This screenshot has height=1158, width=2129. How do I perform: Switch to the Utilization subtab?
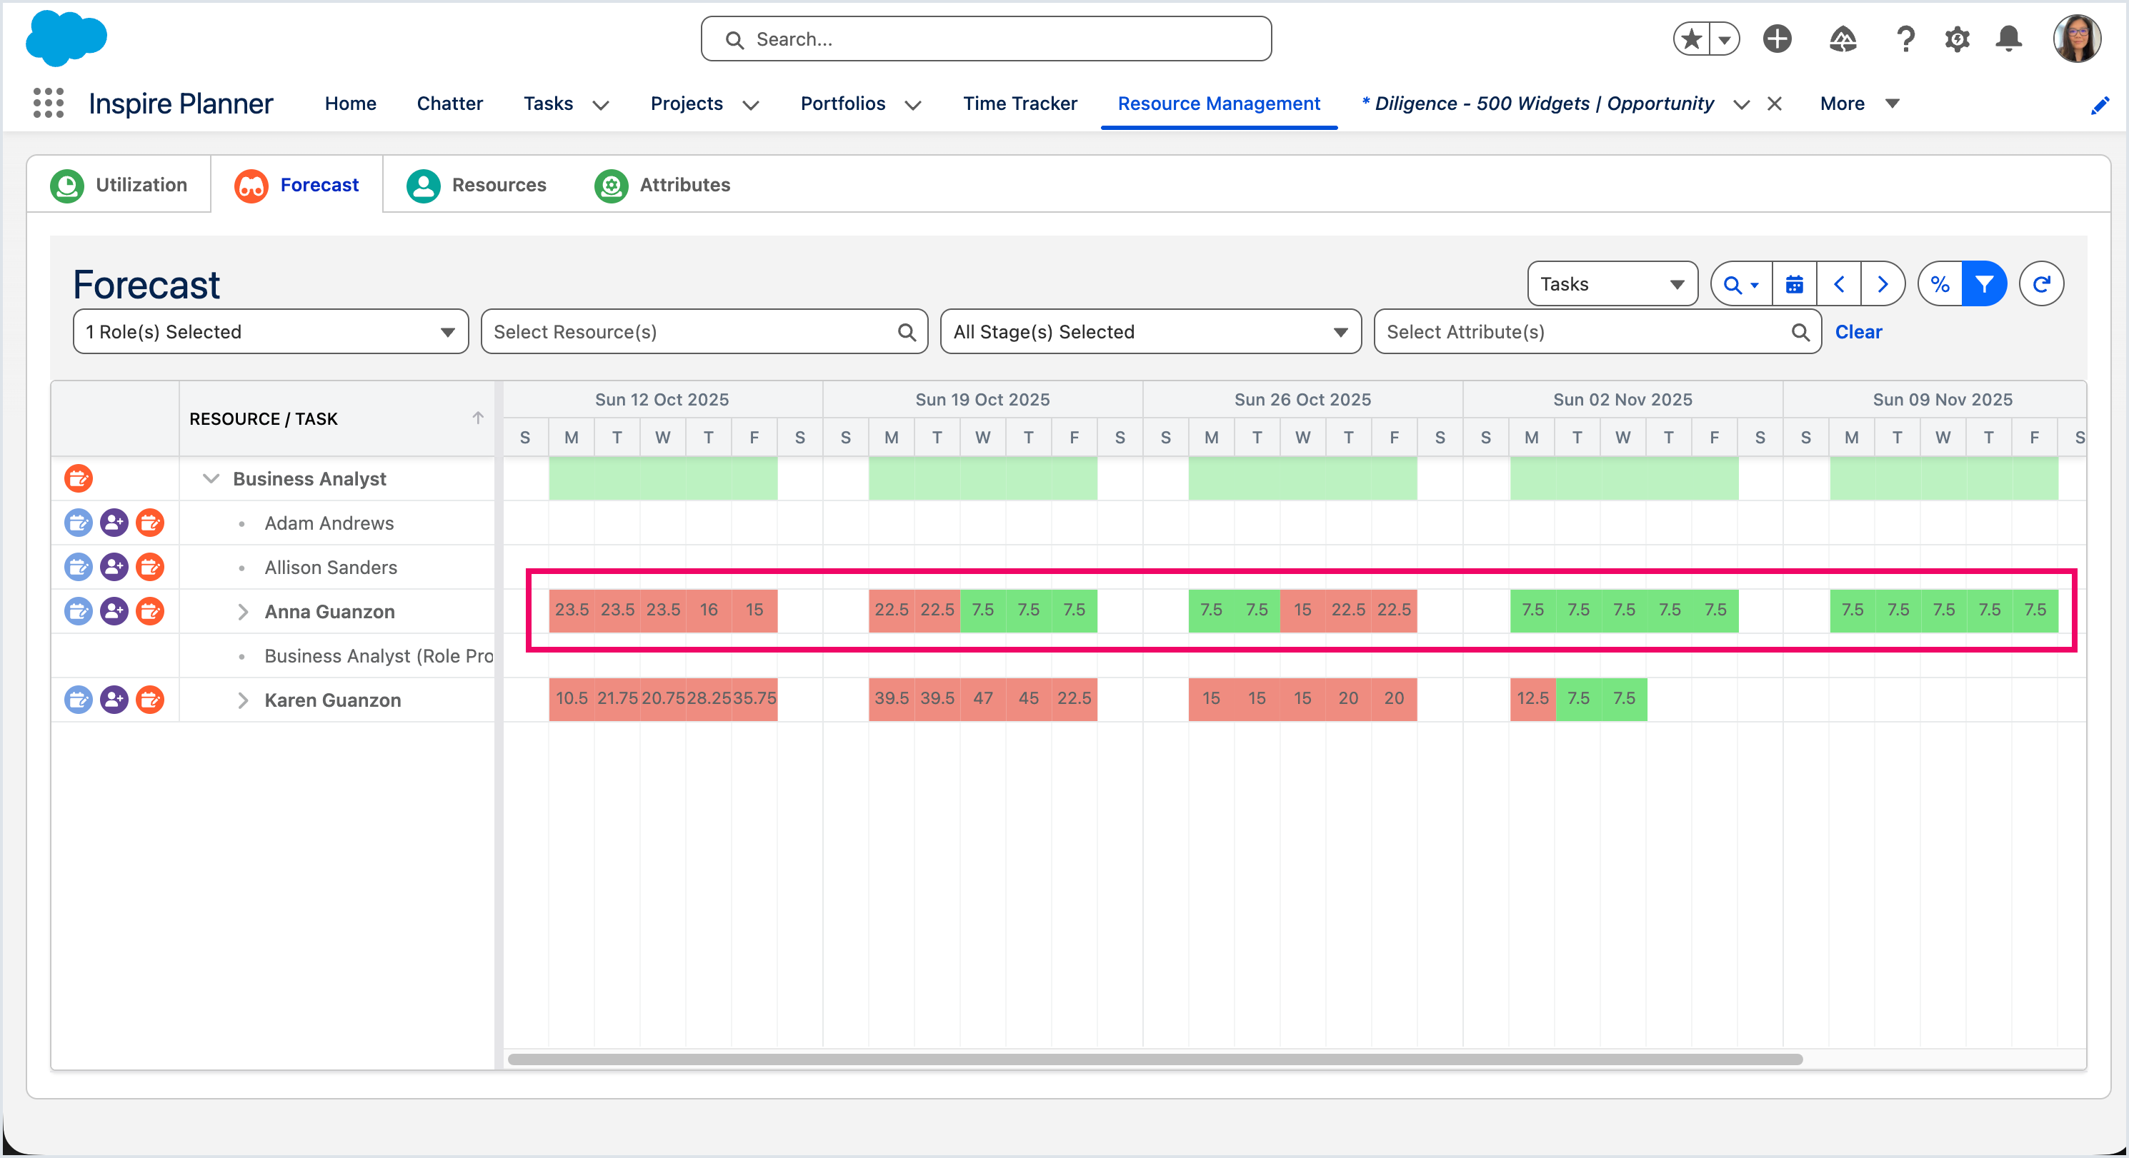[119, 184]
